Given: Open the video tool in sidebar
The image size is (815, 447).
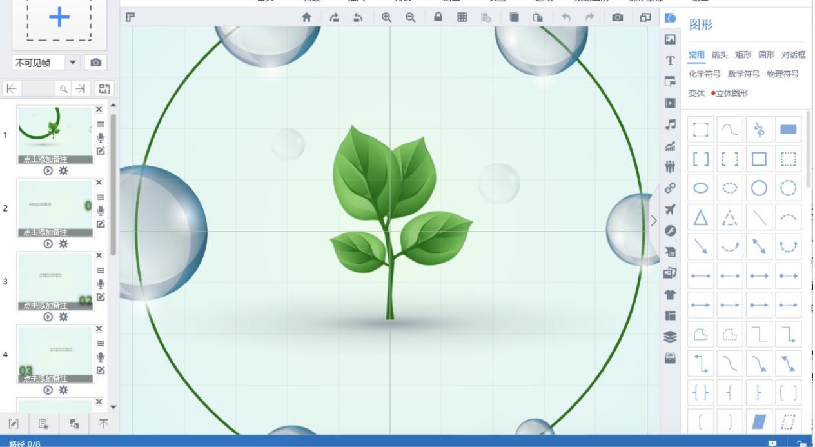Looking at the screenshot, I should 671,103.
